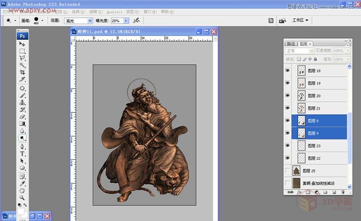Select the Gradient tool
The height and width of the screenshot is (221, 361).
(22, 124)
